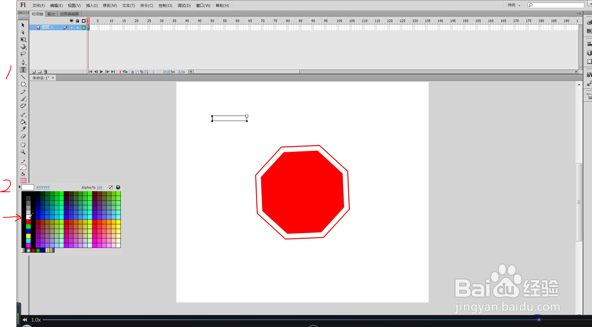Lock all layers using the padlock icon
The height and width of the screenshot is (327, 592).
(78, 21)
